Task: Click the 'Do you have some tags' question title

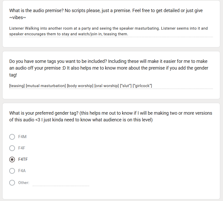Action: click(x=109, y=68)
